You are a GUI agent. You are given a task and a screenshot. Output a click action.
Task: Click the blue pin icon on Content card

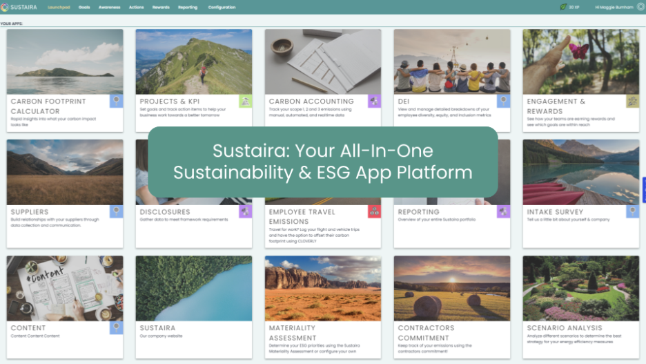(116, 327)
